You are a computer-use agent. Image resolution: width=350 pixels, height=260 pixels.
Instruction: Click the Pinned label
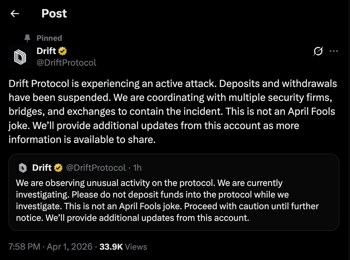click(49, 38)
